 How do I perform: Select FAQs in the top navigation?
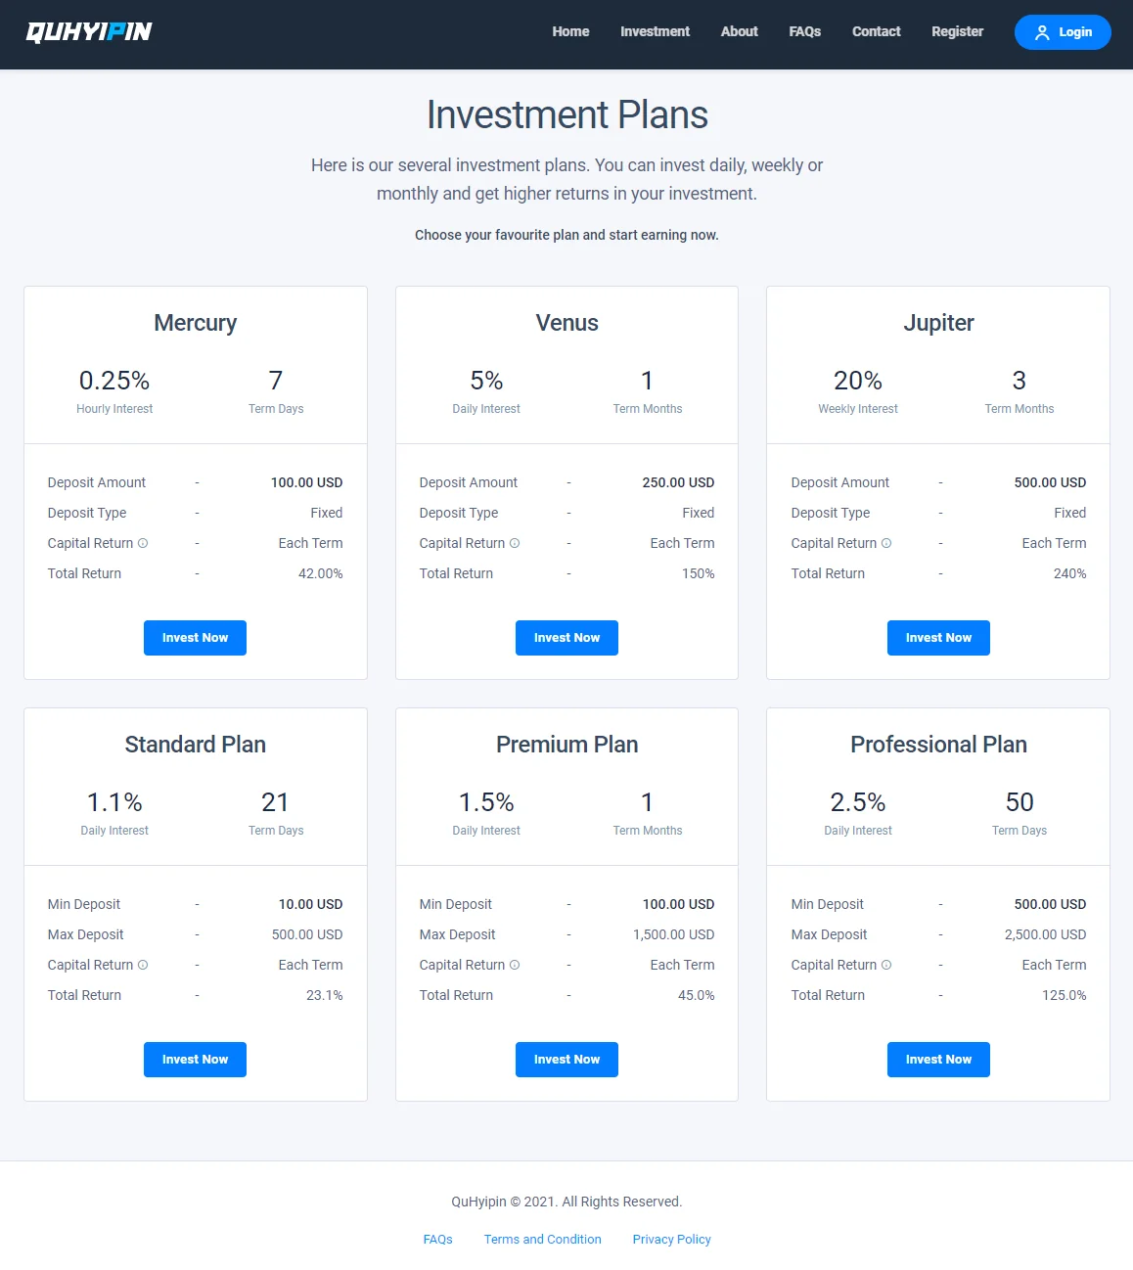(804, 31)
